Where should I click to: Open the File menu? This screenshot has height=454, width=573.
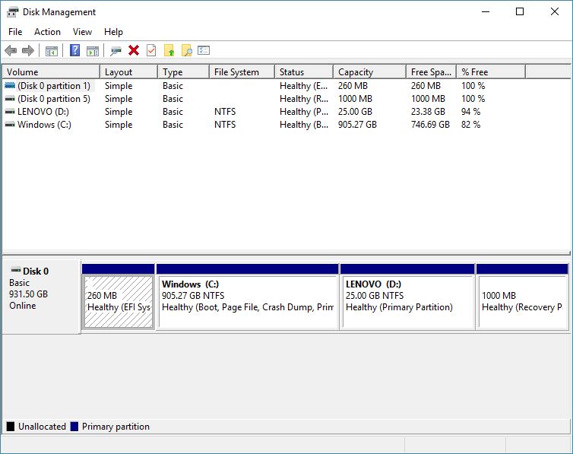coord(15,32)
